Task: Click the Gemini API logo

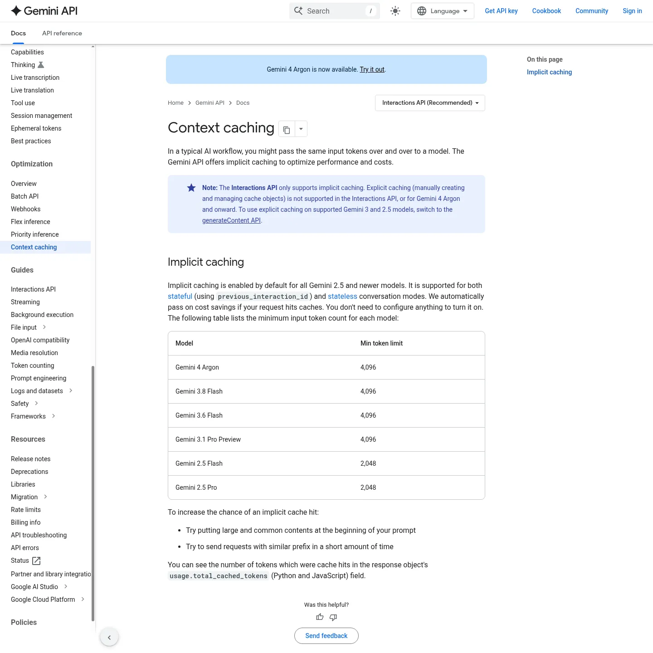Action: (x=44, y=11)
